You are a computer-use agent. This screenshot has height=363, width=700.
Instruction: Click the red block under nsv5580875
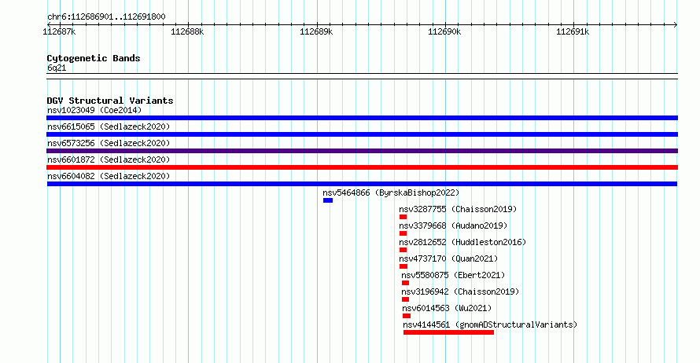(x=405, y=283)
